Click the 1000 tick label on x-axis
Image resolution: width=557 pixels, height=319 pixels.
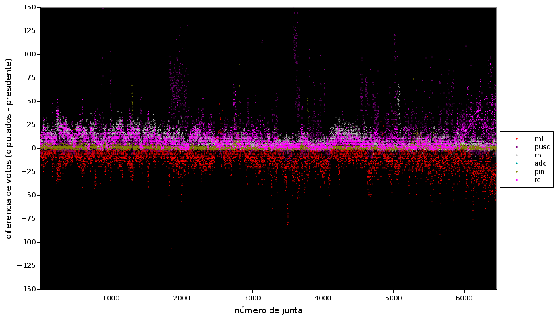(111, 297)
